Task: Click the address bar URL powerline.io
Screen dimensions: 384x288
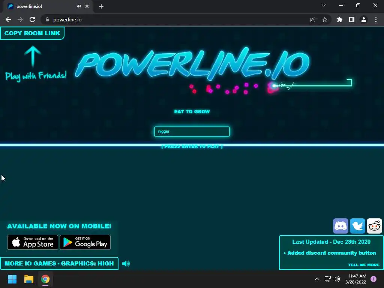Action: coord(67,19)
